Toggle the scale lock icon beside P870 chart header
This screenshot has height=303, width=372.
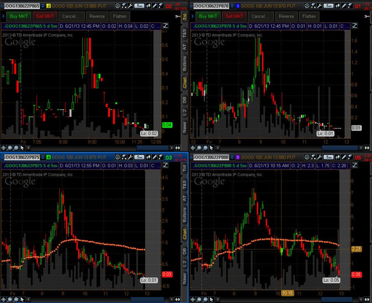point(355,26)
